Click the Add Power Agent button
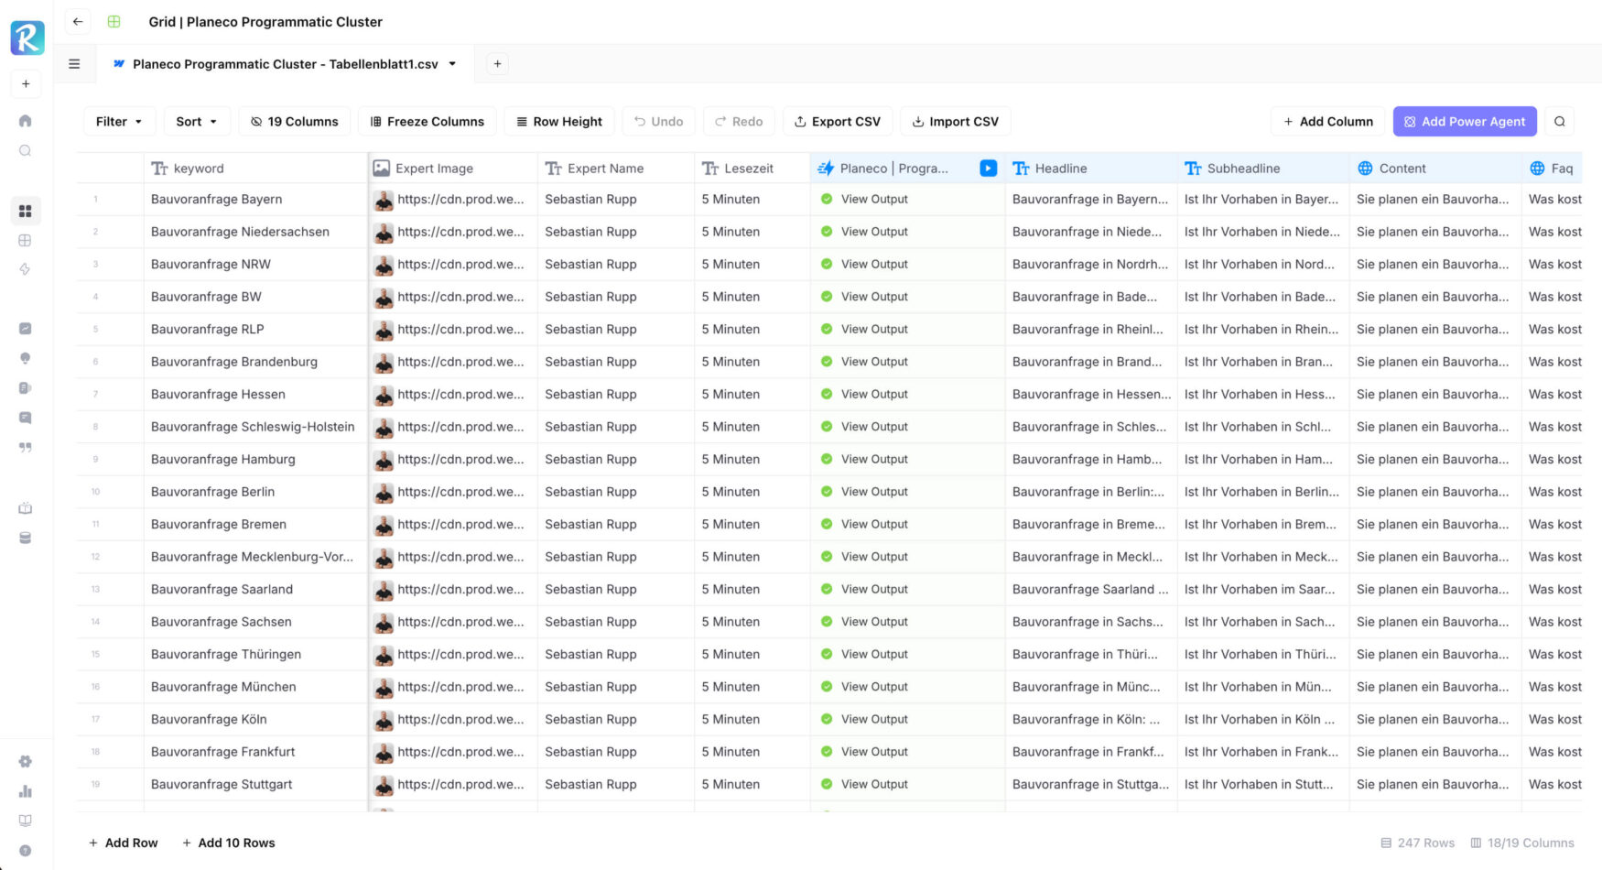Viewport: 1602px width, 870px height. tap(1464, 122)
